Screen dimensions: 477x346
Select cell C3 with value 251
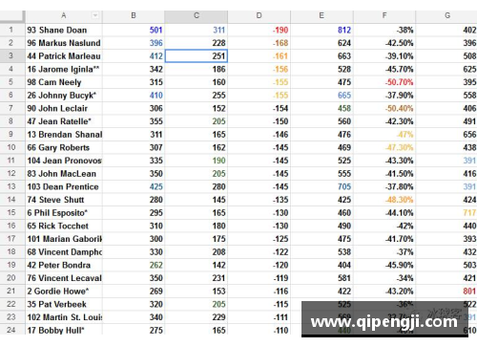point(197,56)
